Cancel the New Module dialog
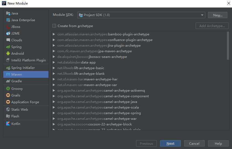The width and height of the screenshot is (232, 149). [194, 144]
